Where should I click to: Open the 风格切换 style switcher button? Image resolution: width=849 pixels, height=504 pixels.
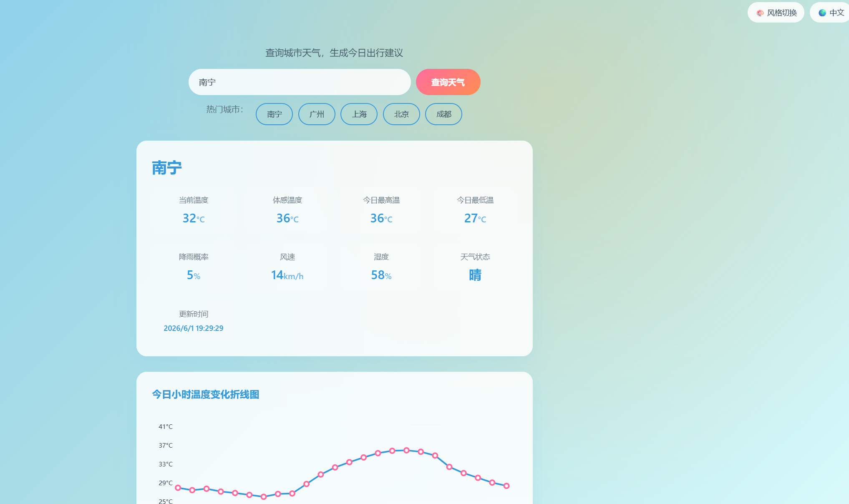pos(776,13)
